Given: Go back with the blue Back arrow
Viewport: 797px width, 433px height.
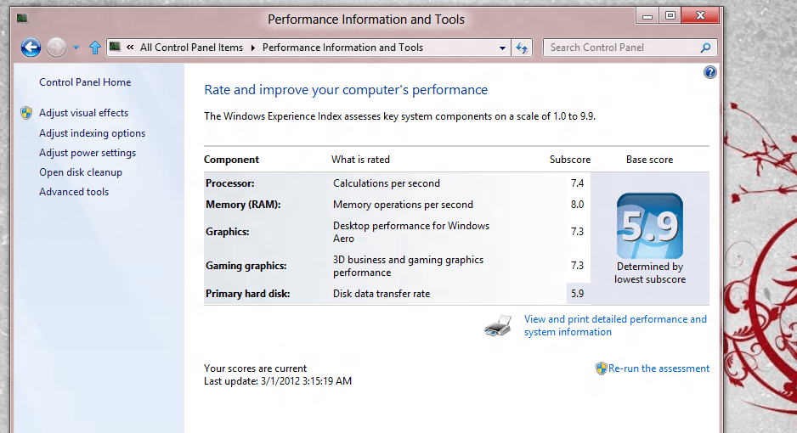Looking at the screenshot, I should tap(31, 48).
